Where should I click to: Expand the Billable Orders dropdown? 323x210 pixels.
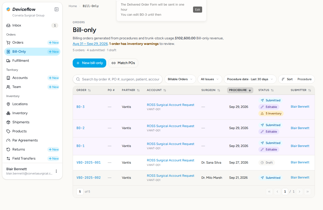[180, 79]
